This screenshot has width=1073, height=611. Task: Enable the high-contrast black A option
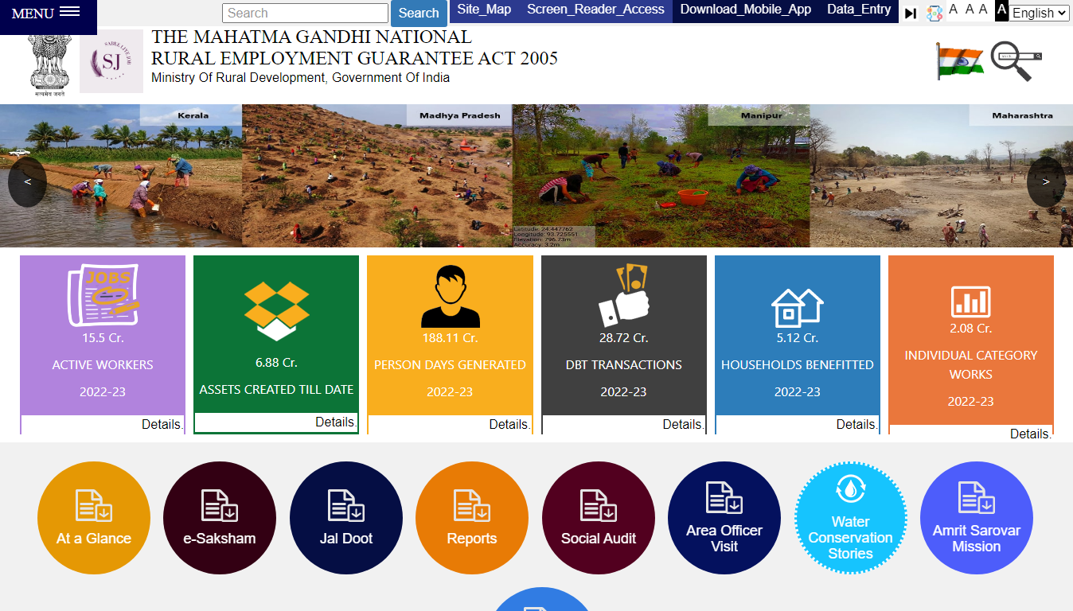coord(1001,10)
